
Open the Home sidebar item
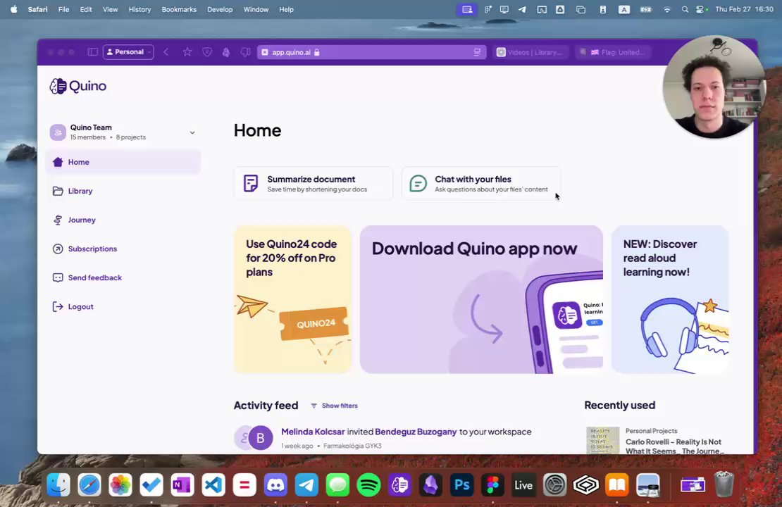point(123,162)
